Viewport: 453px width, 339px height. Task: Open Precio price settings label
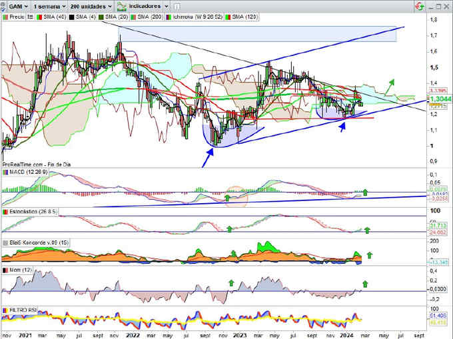point(17,17)
